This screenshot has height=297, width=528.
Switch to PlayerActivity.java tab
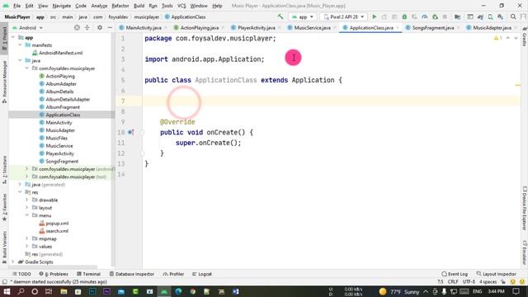pyautogui.click(x=257, y=27)
